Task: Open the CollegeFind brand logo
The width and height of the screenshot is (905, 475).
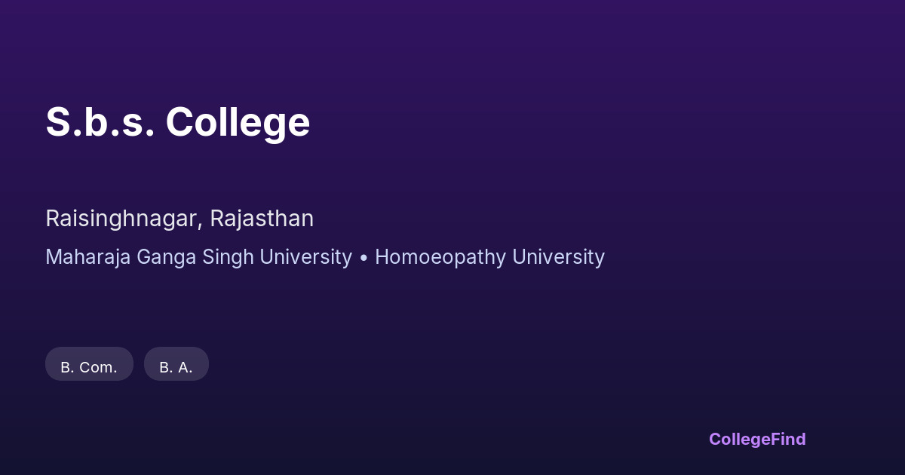Action: 756,439
